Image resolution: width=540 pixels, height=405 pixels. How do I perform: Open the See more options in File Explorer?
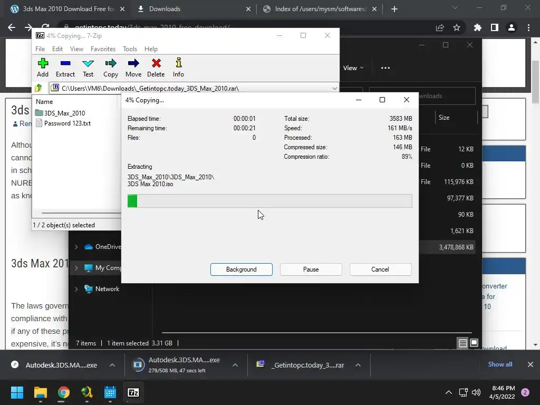(x=385, y=68)
